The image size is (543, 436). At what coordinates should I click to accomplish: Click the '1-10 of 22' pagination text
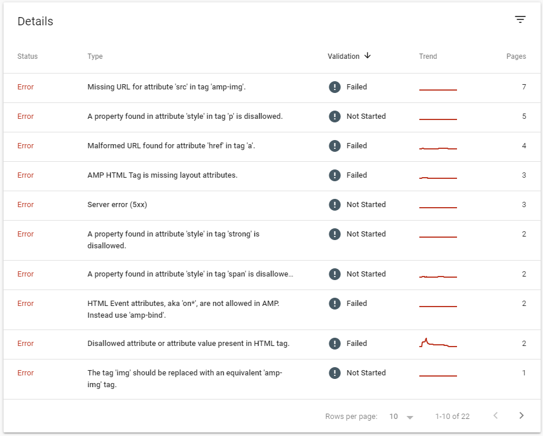tap(452, 416)
